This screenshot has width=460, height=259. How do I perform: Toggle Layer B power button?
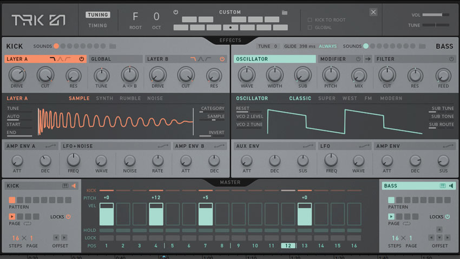coord(222,59)
